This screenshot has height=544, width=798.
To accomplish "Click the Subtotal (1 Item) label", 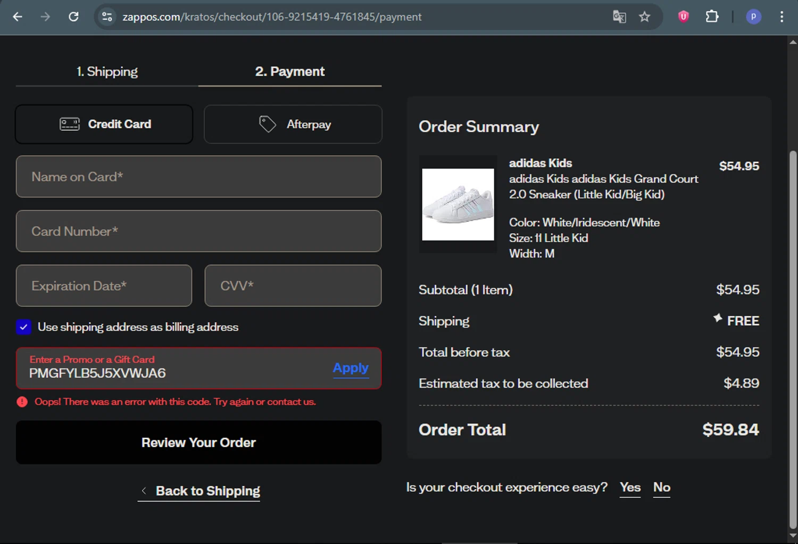I will pyautogui.click(x=465, y=290).
